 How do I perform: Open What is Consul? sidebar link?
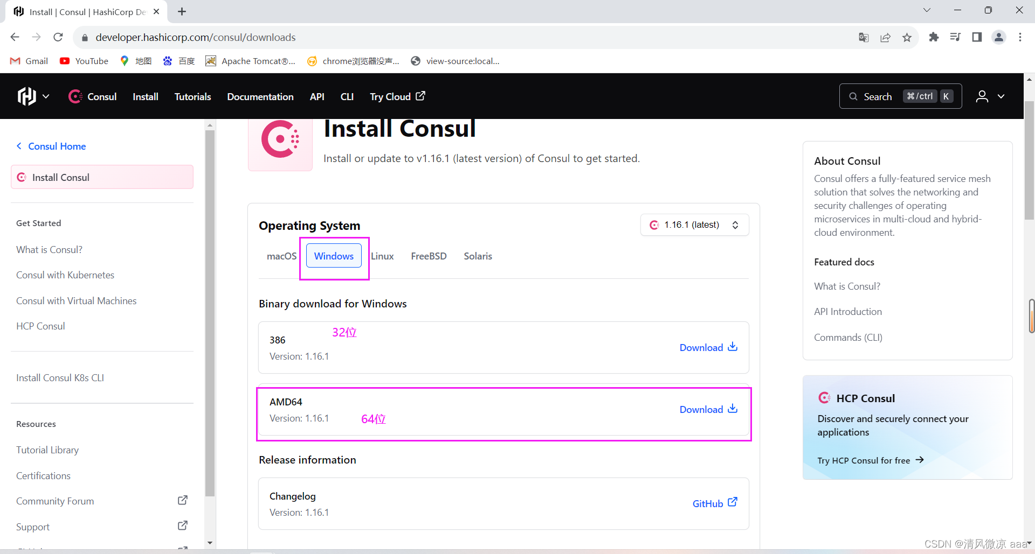[50, 250]
